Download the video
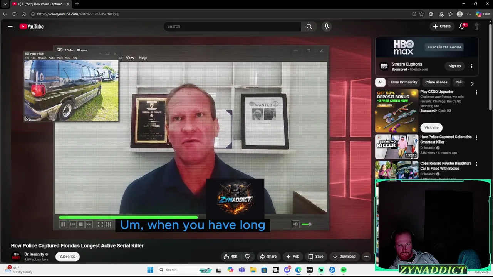 [x=344, y=257]
